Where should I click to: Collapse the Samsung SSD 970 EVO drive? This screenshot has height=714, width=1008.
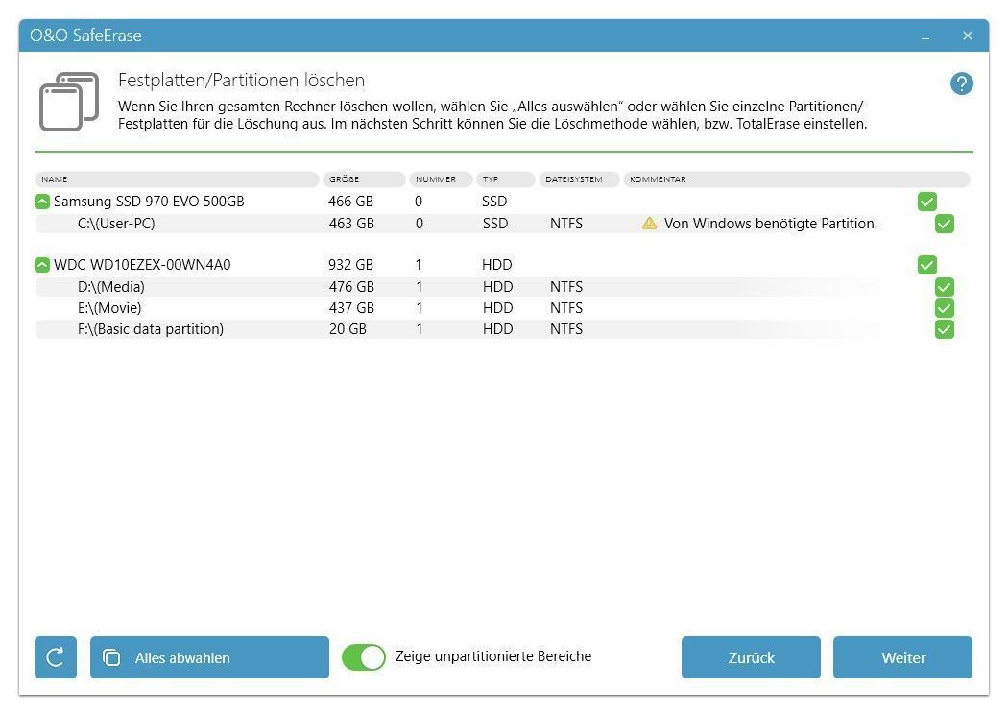point(42,202)
